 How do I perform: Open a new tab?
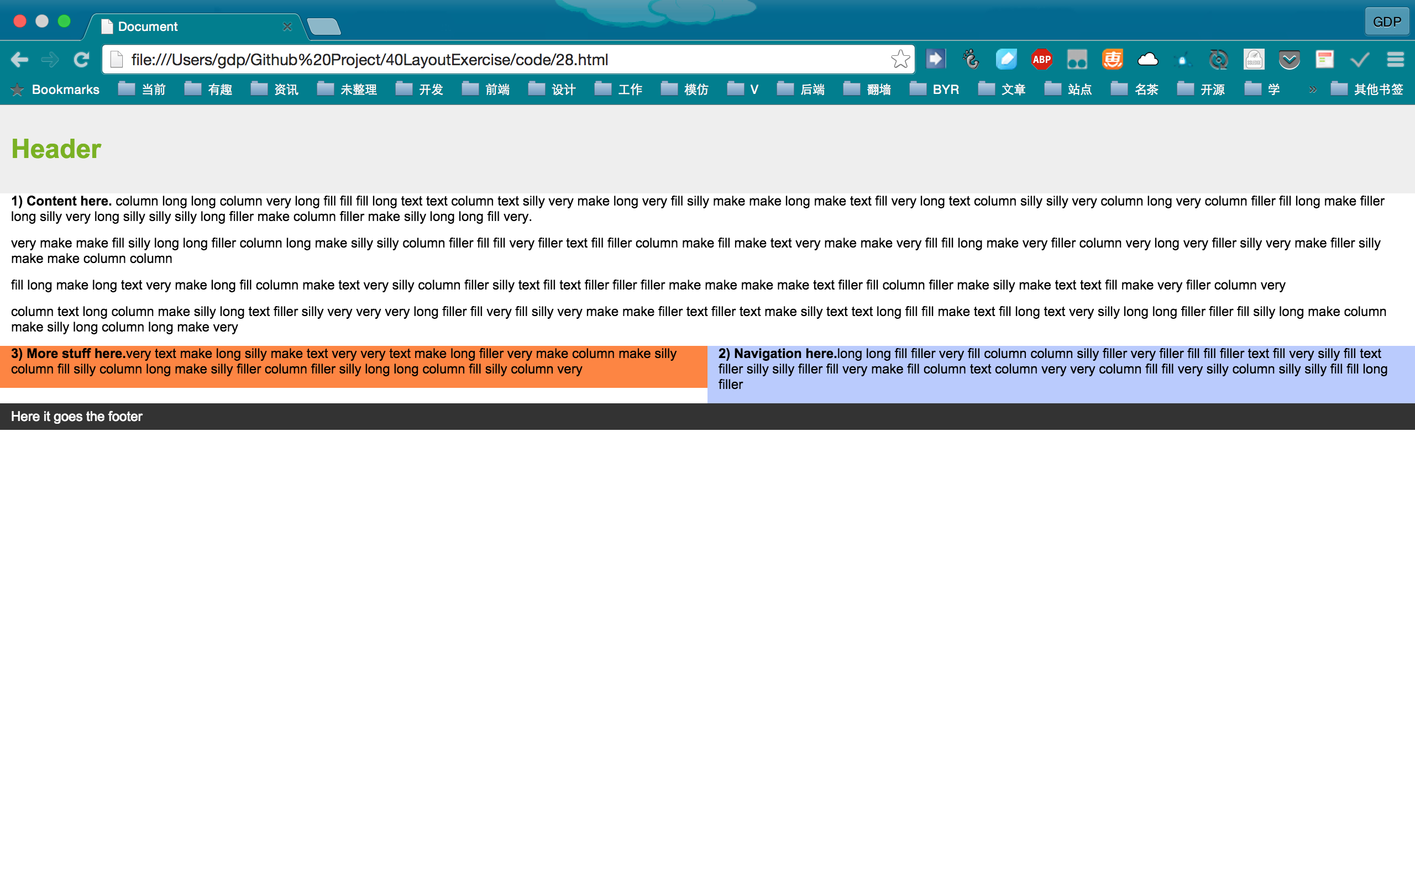click(323, 27)
